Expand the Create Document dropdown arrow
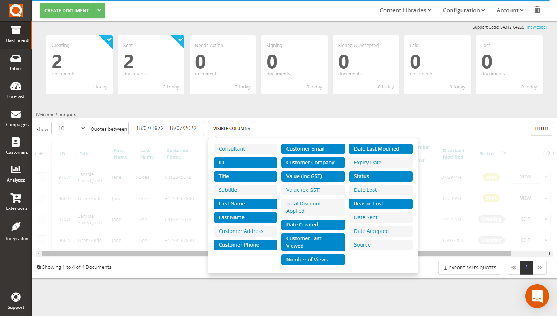Viewport: 557px width, 316px height. point(99,10)
